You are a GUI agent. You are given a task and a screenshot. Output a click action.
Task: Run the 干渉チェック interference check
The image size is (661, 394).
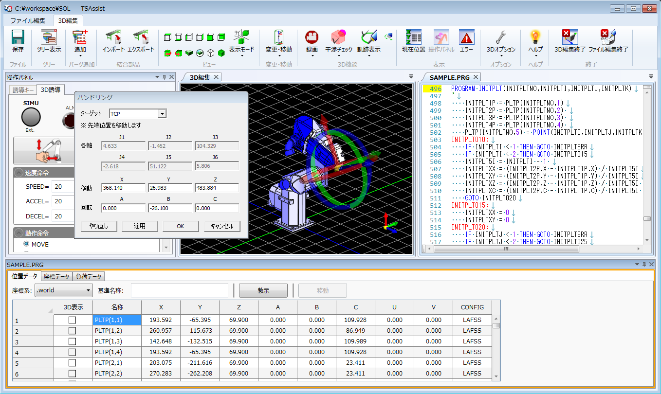338,38
